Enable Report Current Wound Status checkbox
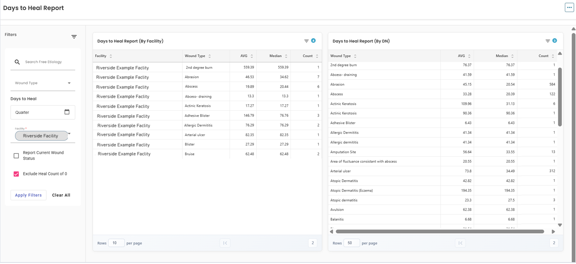This screenshot has width=576, height=264. click(x=16, y=156)
